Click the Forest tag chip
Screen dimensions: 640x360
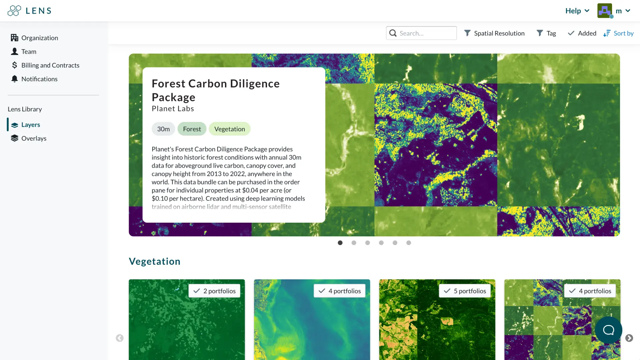point(192,129)
